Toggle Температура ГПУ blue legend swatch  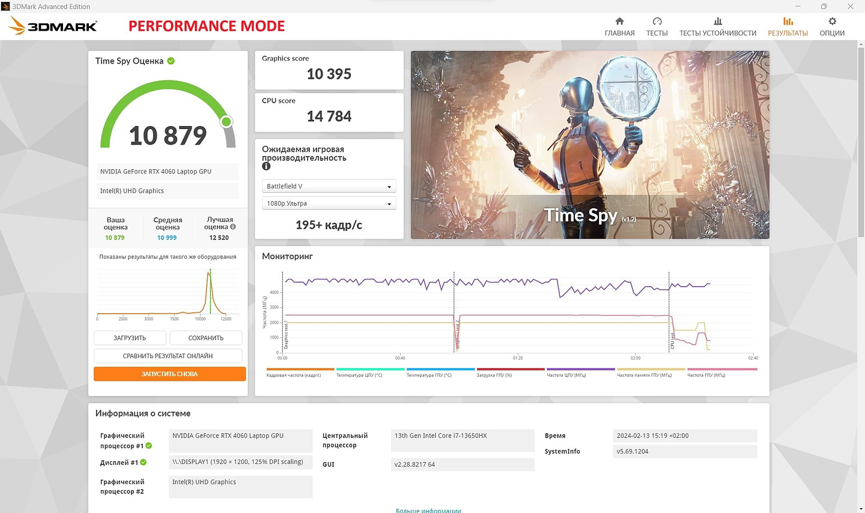[441, 369]
